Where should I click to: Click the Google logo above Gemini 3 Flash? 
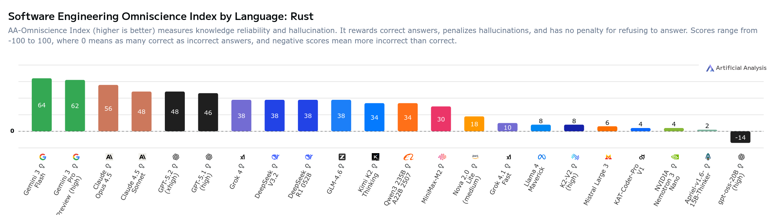click(43, 157)
